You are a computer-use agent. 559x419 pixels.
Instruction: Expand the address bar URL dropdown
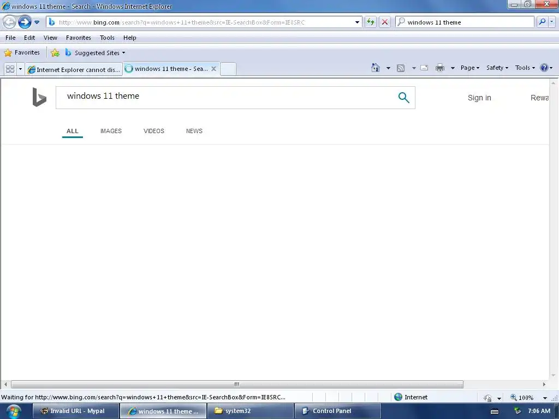(x=357, y=22)
